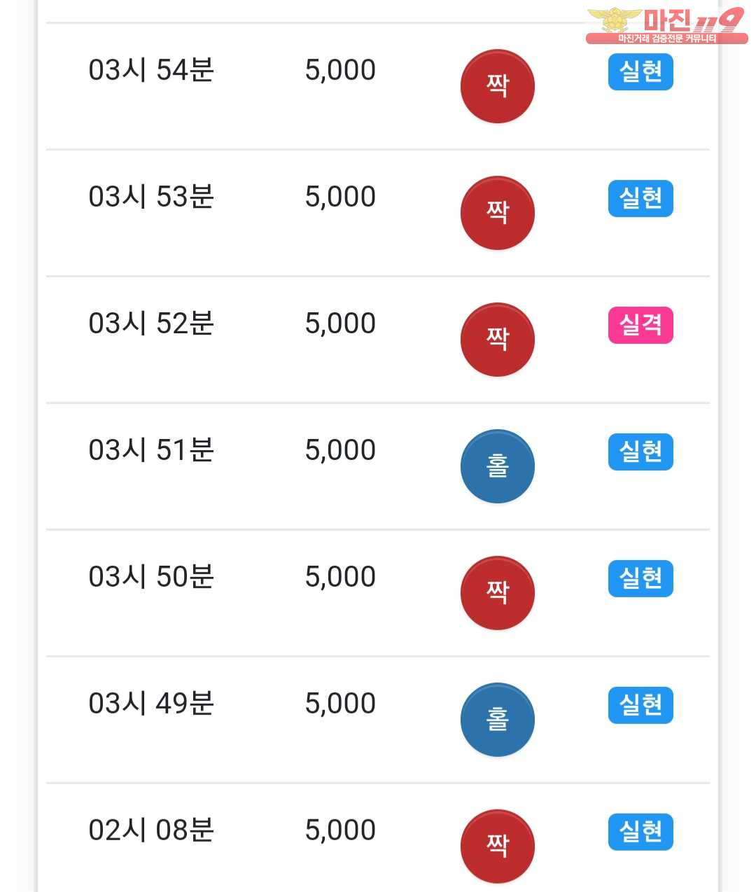Open the 마진119 logo at top right
Viewport: 756px width, 892px height.
(x=666, y=25)
